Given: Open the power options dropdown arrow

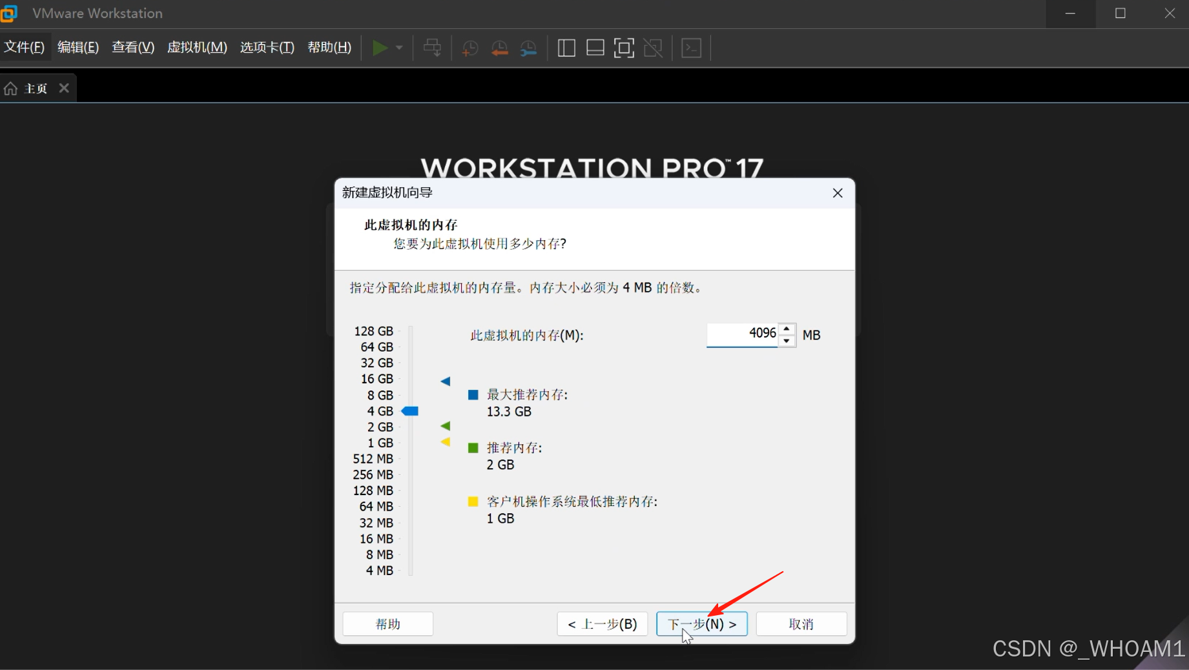Looking at the screenshot, I should click(399, 48).
